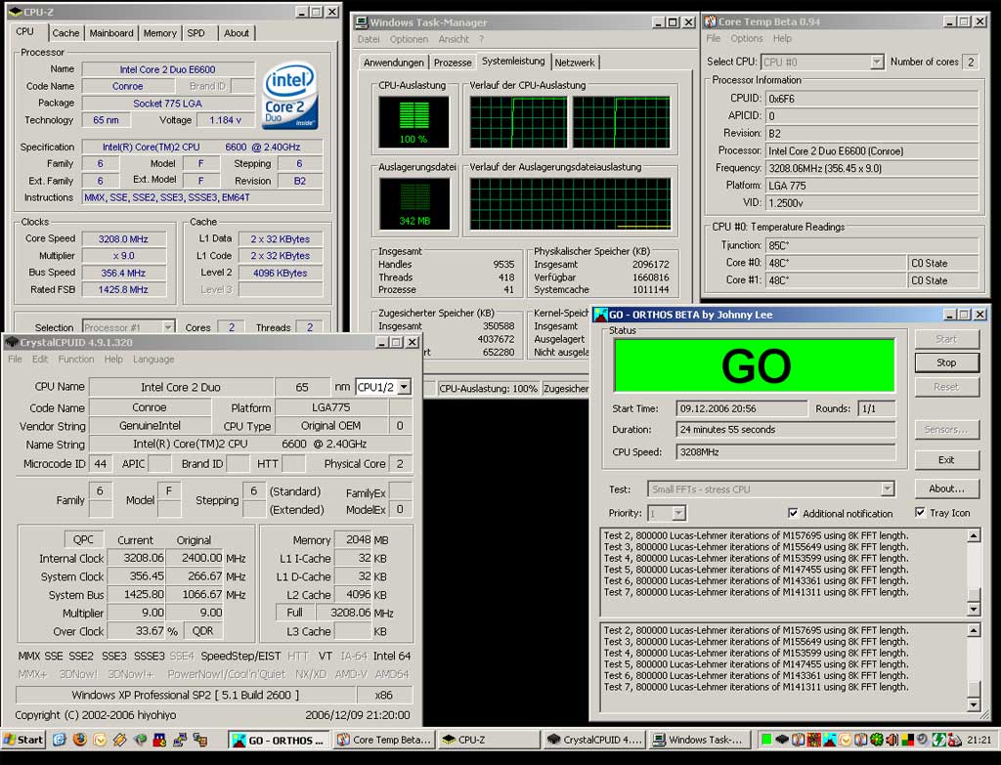Click the QDR button in CrystalCPUID
Image resolution: width=1001 pixels, height=765 pixels.
click(203, 631)
